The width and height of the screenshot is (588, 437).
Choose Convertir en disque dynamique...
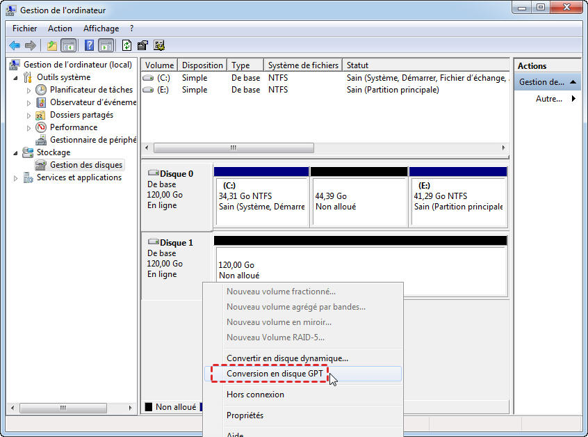click(x=303, y=358)
